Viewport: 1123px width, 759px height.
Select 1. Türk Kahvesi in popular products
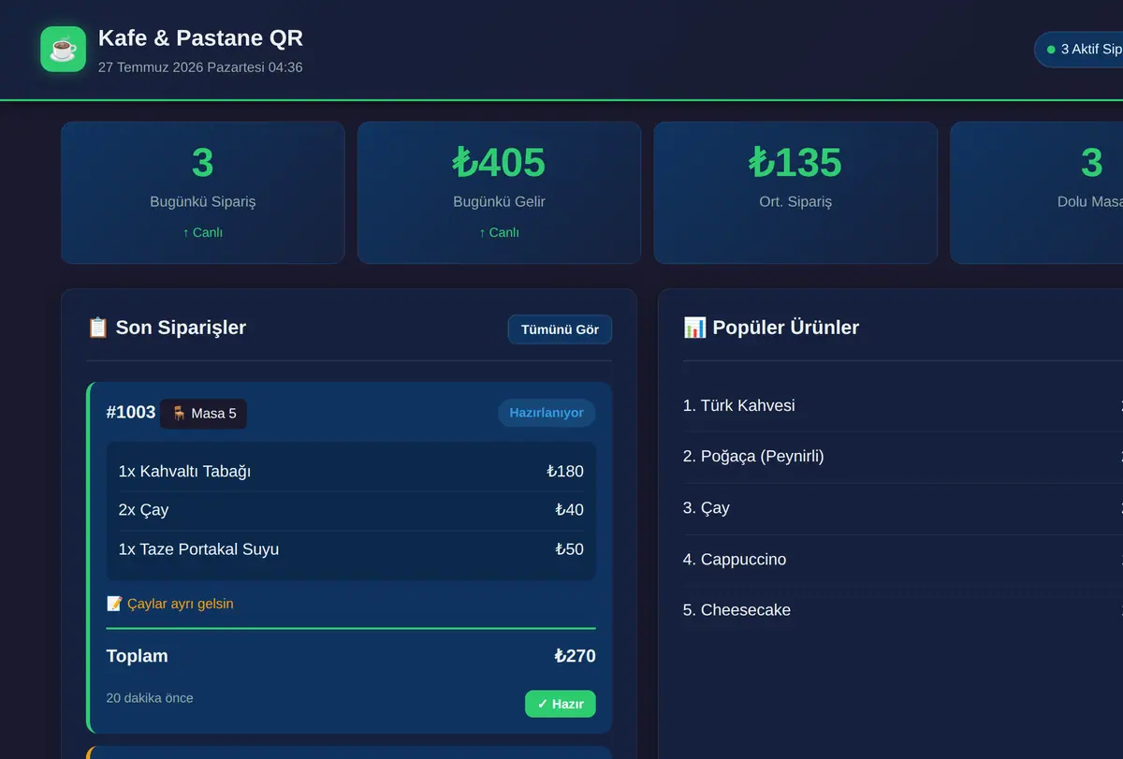pyautogui.click(x=739, y=405)
